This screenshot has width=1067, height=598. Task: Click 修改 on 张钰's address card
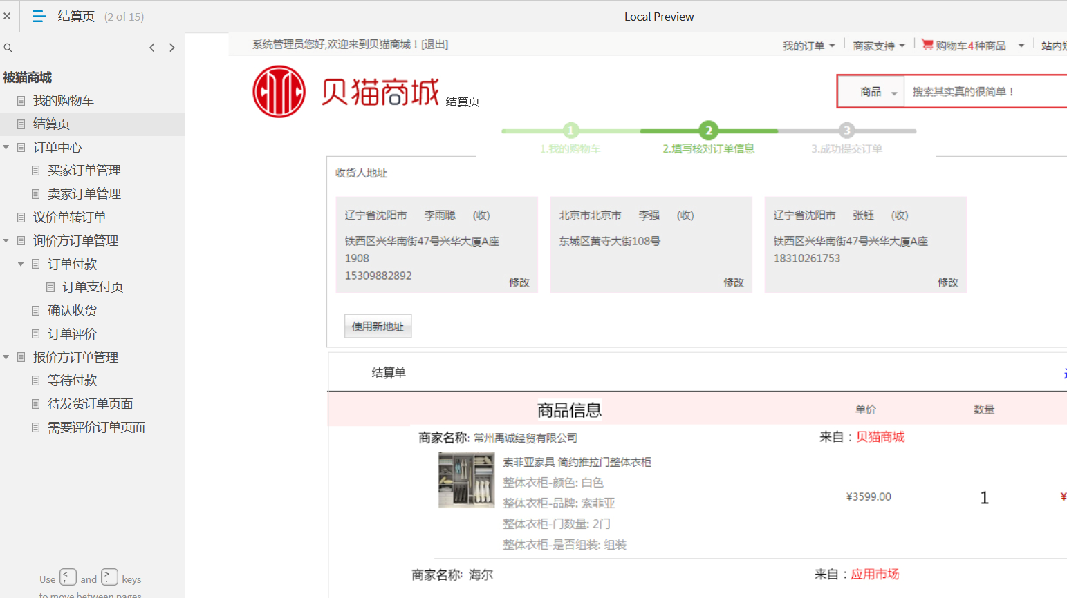coord(948,282)
